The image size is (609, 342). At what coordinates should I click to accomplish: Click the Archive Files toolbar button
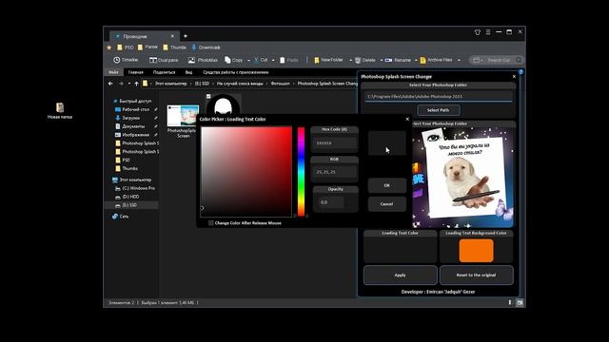click(436, 60)
